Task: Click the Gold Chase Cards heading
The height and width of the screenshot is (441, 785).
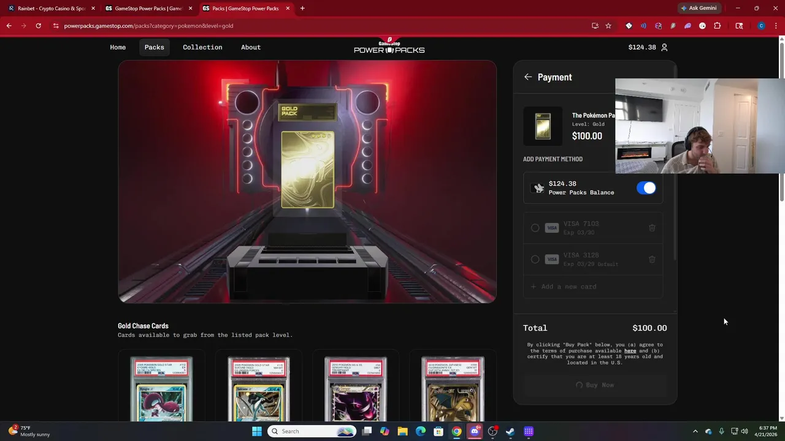Action: [143, 326]
